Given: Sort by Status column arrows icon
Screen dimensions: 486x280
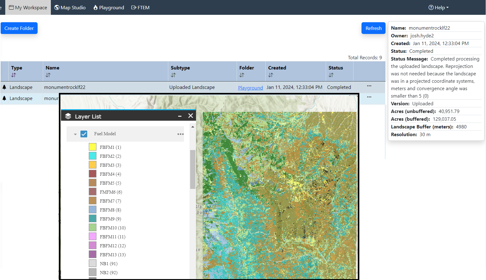Looking at the screenshot, I should tap(331, 75).
